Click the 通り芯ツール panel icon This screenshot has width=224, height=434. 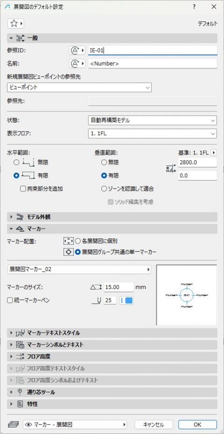pos(20,392)
